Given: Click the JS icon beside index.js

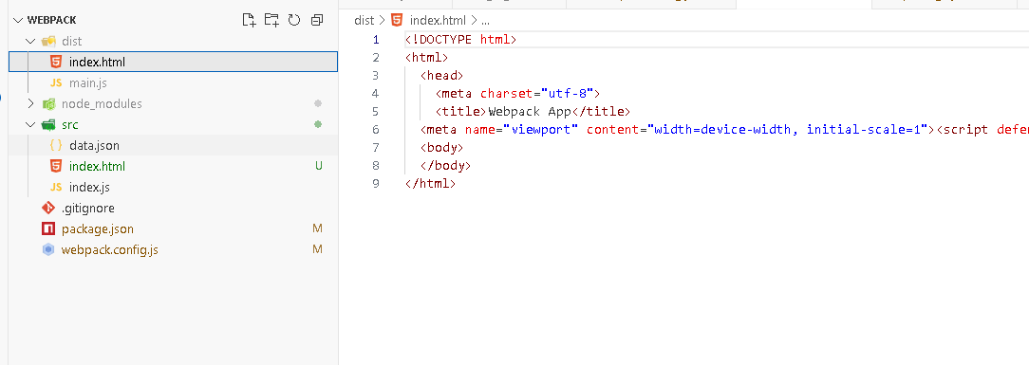Looking at the screenshot, I should click(56, 188).
